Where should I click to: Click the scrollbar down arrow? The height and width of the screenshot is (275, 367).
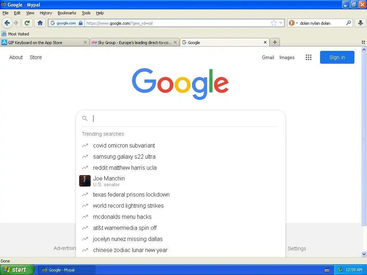click(x=364, y=254)
